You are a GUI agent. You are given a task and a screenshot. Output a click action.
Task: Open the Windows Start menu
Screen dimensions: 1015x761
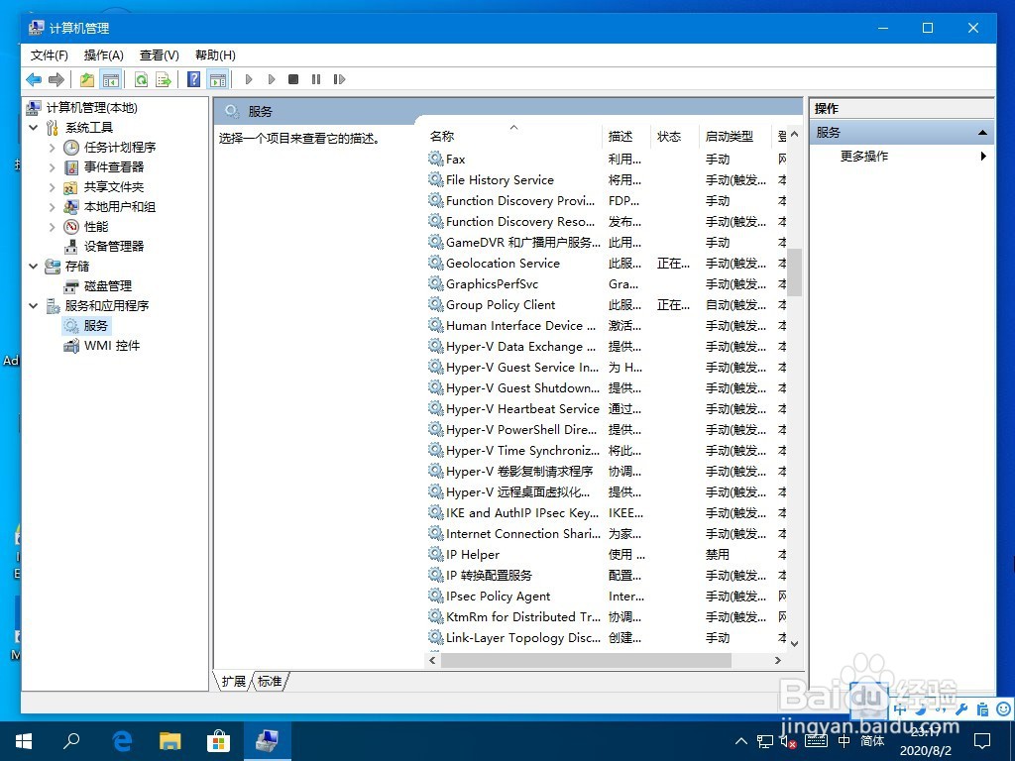(24, 741)
